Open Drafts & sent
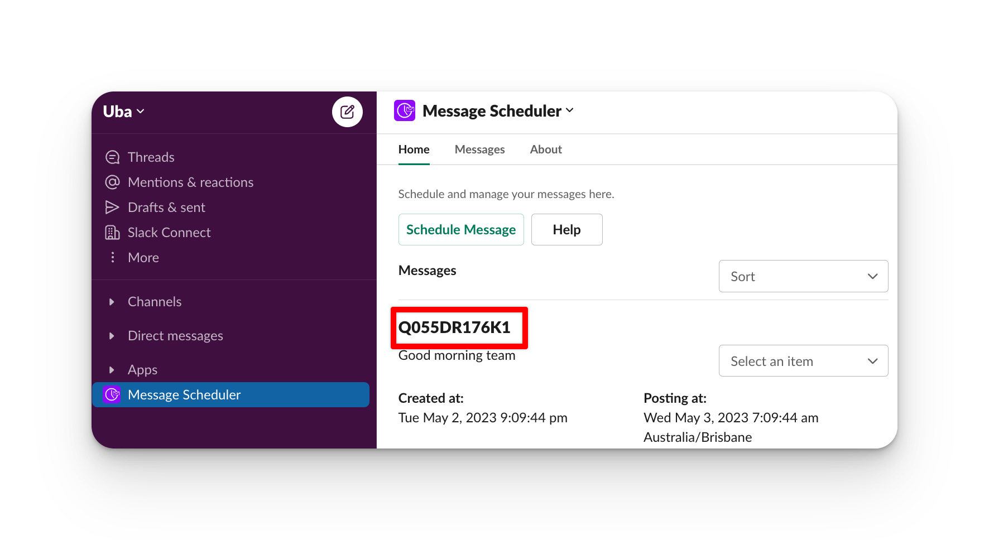 (x=166, y=207)
